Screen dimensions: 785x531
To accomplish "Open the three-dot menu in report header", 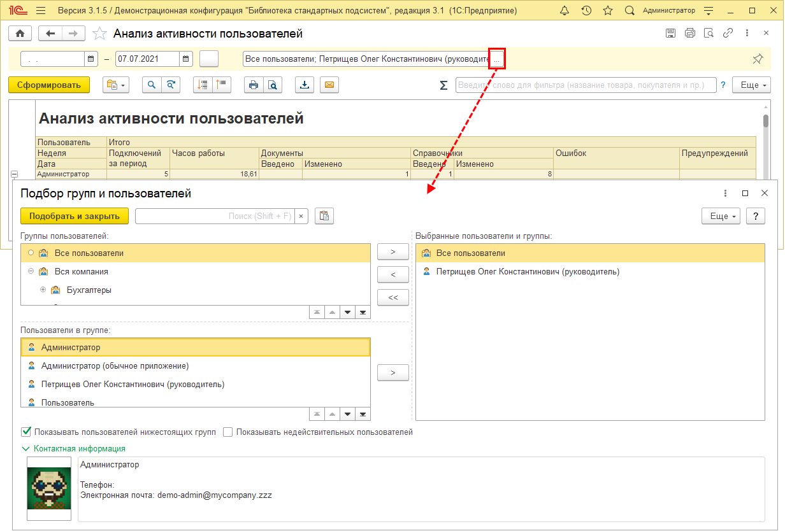I will pyautogui.click(x=747, y=34).
